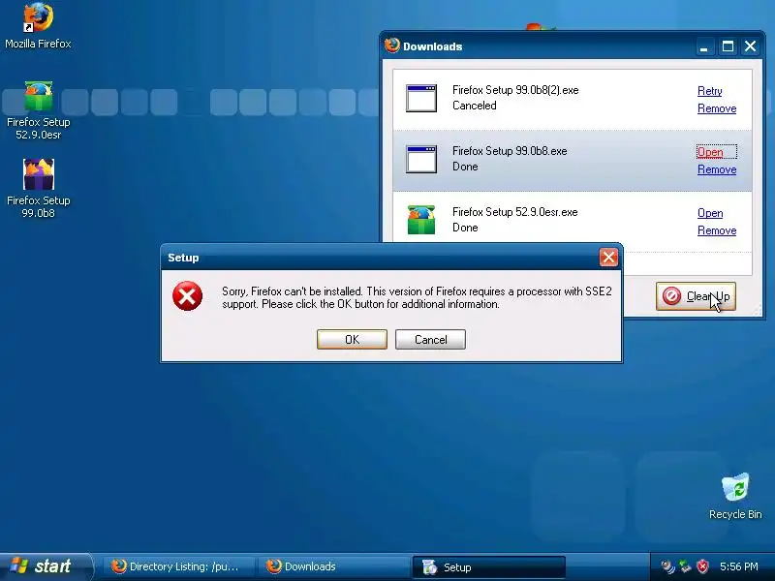Select the Firefox Setup 52.9.0esr.exe file name
The height and width of the screenshot is (581, 775).
click(x=515, y=212)
